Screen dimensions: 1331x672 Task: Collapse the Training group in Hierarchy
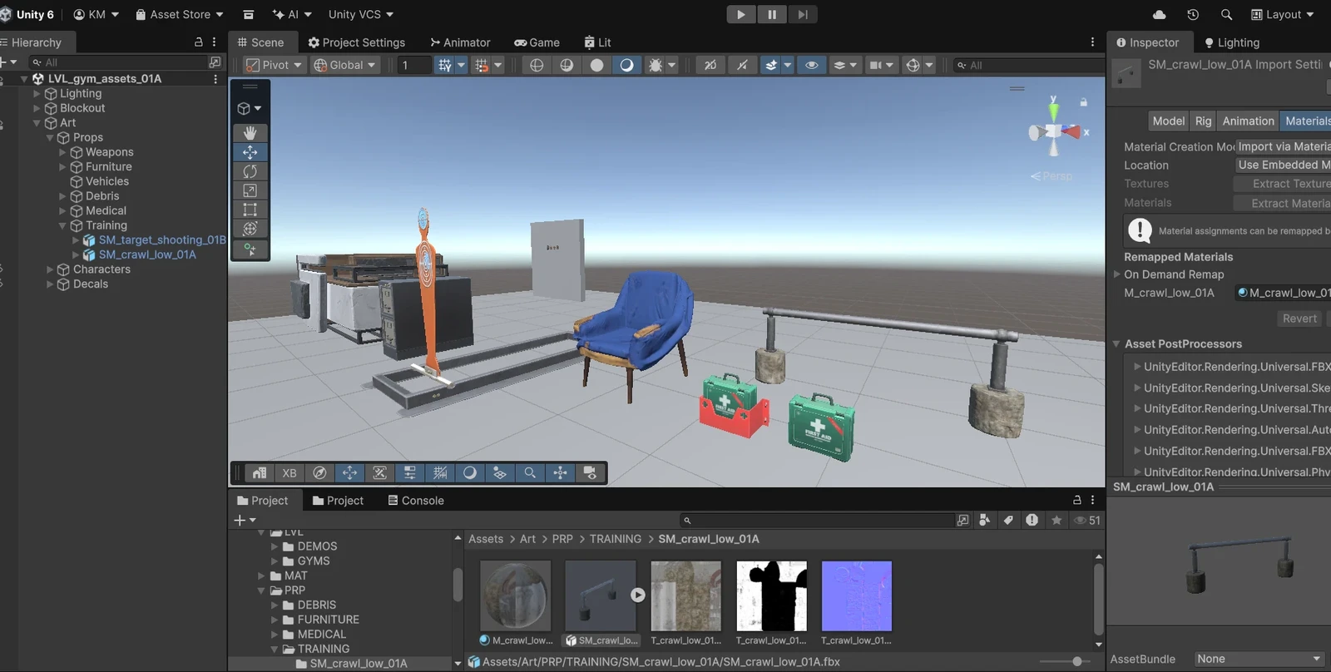62,225
